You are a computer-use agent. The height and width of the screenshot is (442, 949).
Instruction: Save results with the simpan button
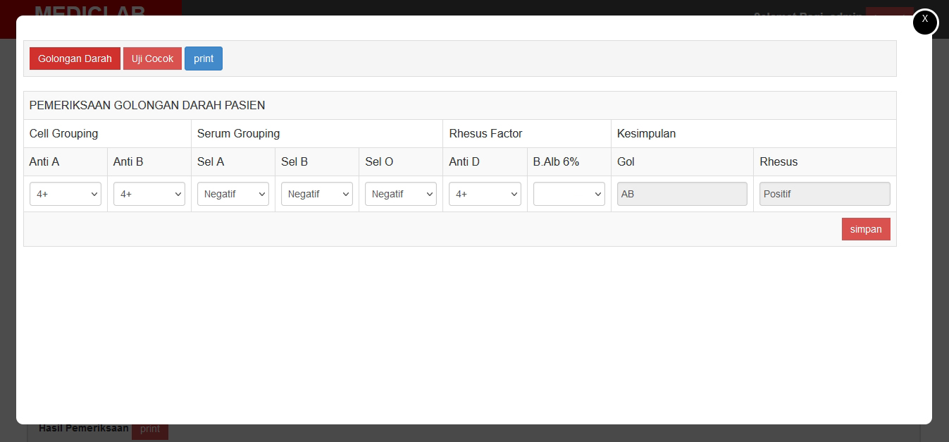(x=866, y=229)
